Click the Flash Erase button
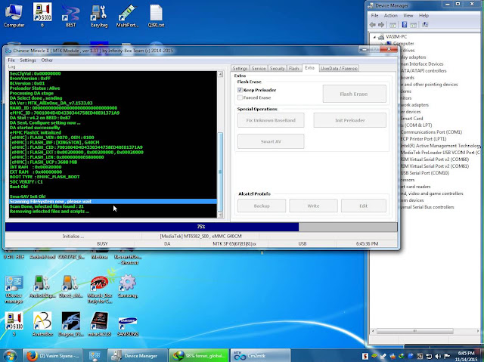 click(354, 94)
